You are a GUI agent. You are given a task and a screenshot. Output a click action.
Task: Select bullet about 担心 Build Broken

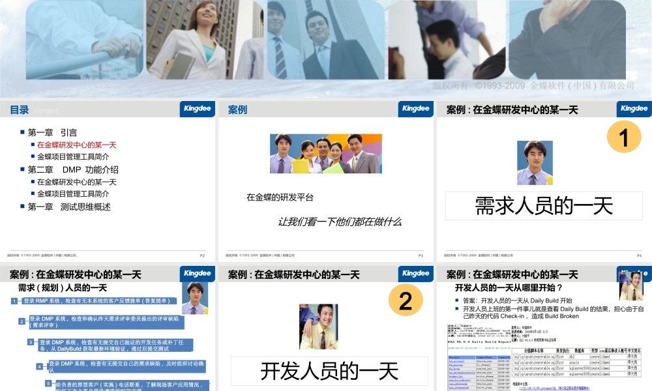(x=554, y=312)
